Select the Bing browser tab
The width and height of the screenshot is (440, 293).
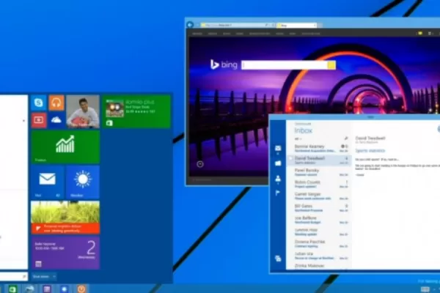tap(296, 25)
